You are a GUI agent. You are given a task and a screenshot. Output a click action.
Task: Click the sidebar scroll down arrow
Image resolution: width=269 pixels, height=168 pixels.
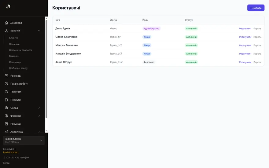point(46,131)
